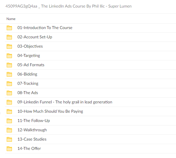176x158 pixels.
Task: Select the 12-Walkthrough folder icon
Action: tap(9, 130)
